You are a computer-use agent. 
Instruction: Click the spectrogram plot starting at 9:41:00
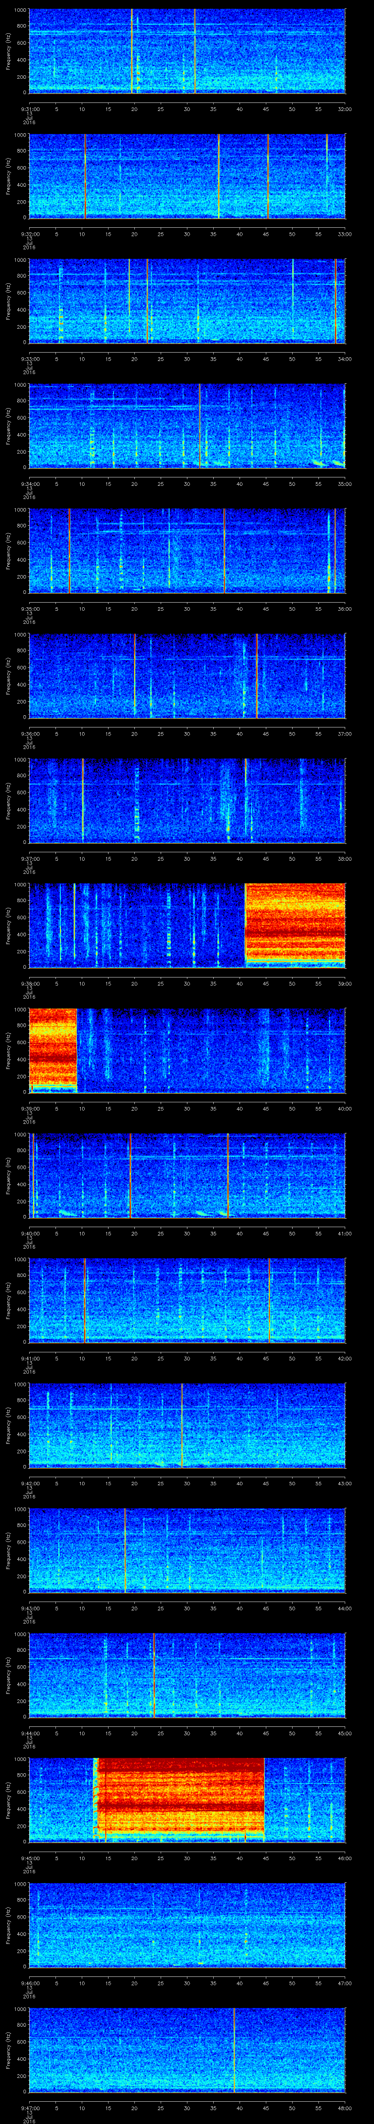click(187, 1300)
